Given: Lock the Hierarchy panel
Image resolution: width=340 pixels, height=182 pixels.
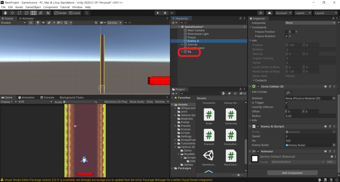Looking at the screenshot, I should point(240,18).
